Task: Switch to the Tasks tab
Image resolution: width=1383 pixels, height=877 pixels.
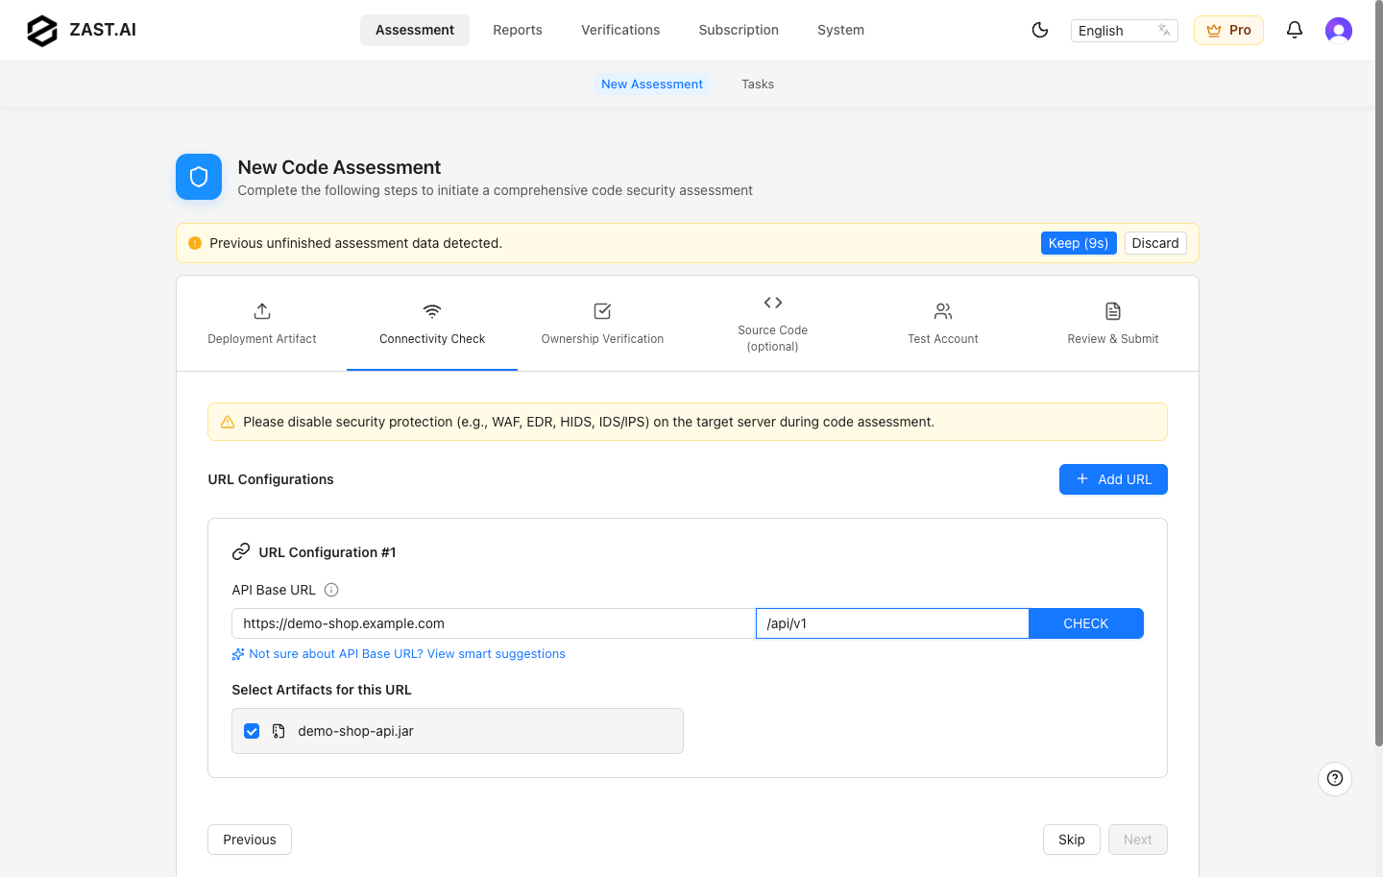Action: coord(758,85)
